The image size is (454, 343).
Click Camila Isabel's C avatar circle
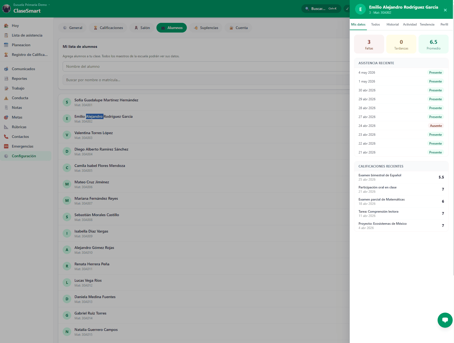tap(67, 168)
